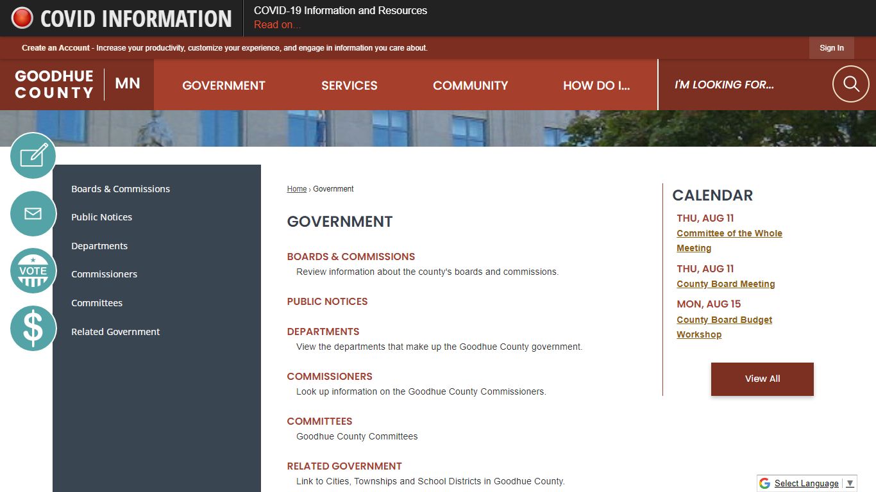The width and height of the screenshot is (876, 492).
Task: Select Departments in the sidebar
Action: point(99,246)
